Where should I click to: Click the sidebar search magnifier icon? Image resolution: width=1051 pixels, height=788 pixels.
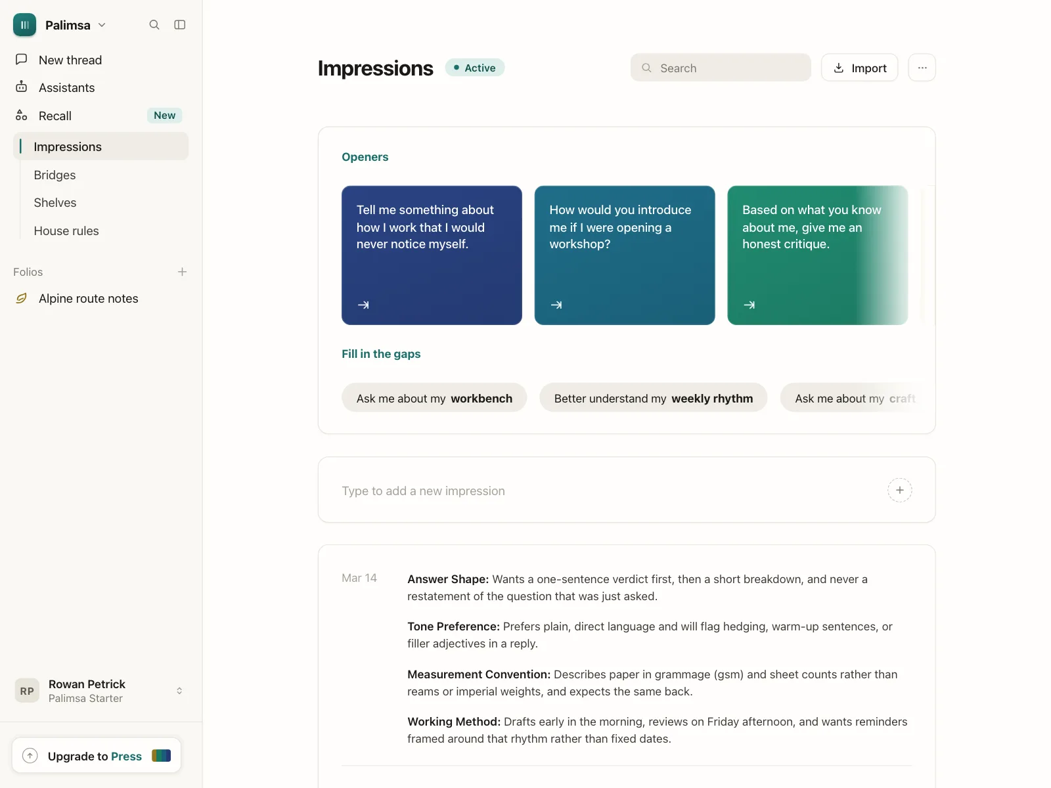pos(154,25)
